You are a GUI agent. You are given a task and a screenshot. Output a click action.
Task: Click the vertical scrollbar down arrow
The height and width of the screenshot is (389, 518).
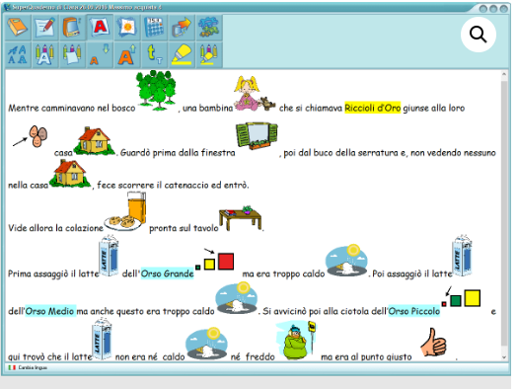pyautogui.click(x=504, y=357)
